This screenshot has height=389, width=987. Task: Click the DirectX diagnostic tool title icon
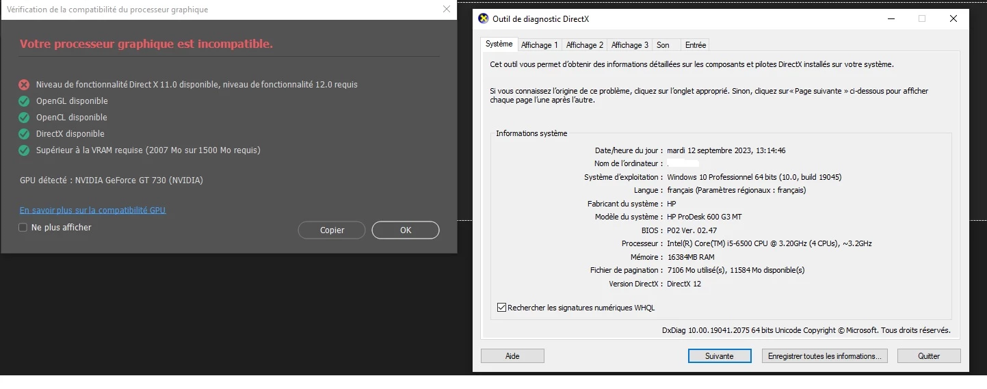point(484,19)
